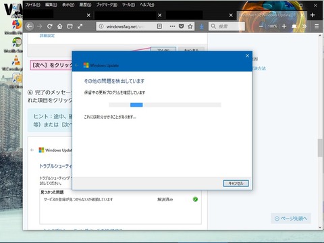The height and width of the screenshot is (243, 324).
Task: Open the Firefox home page
Action: 60,26
